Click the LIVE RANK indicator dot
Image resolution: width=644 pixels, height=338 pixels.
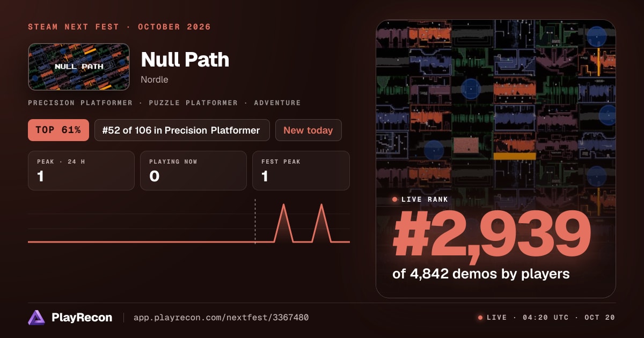click(395, 200)
